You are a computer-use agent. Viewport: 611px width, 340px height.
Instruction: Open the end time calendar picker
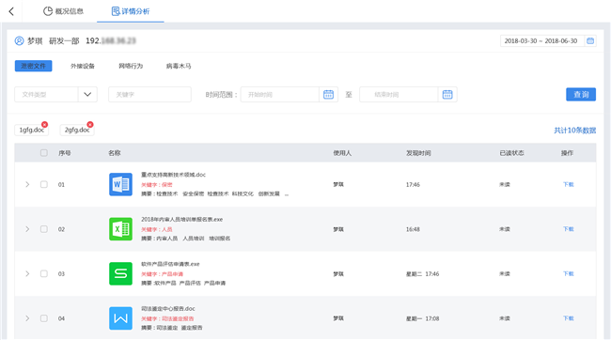point(447,94)
